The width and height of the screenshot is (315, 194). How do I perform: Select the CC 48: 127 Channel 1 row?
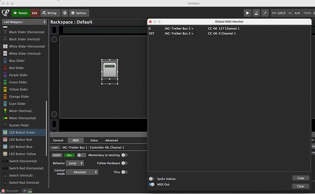point(229,28)
